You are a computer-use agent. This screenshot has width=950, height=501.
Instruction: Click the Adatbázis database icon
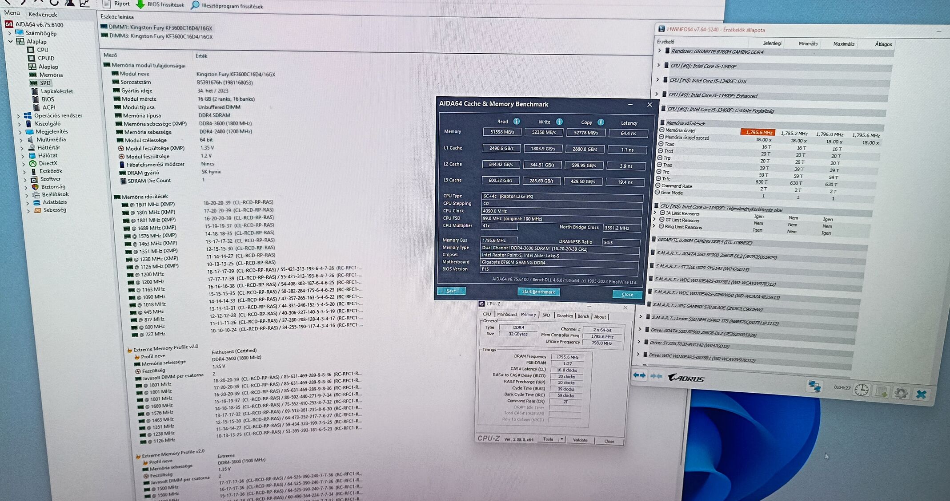(x=37, y=202)
